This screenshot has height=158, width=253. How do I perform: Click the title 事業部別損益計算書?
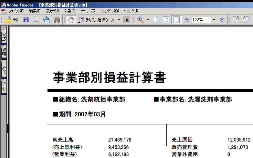tap(110, 78)
